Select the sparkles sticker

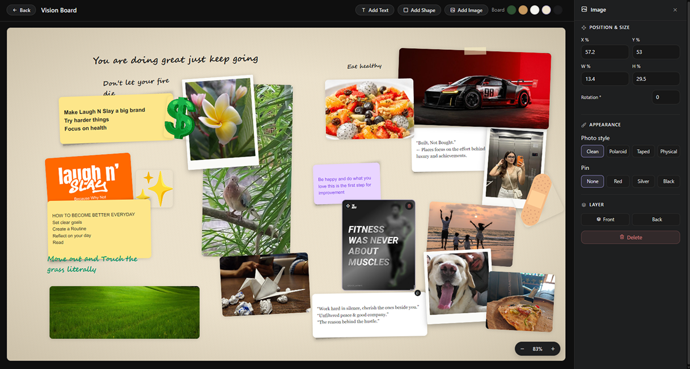(x=154, y=188)
